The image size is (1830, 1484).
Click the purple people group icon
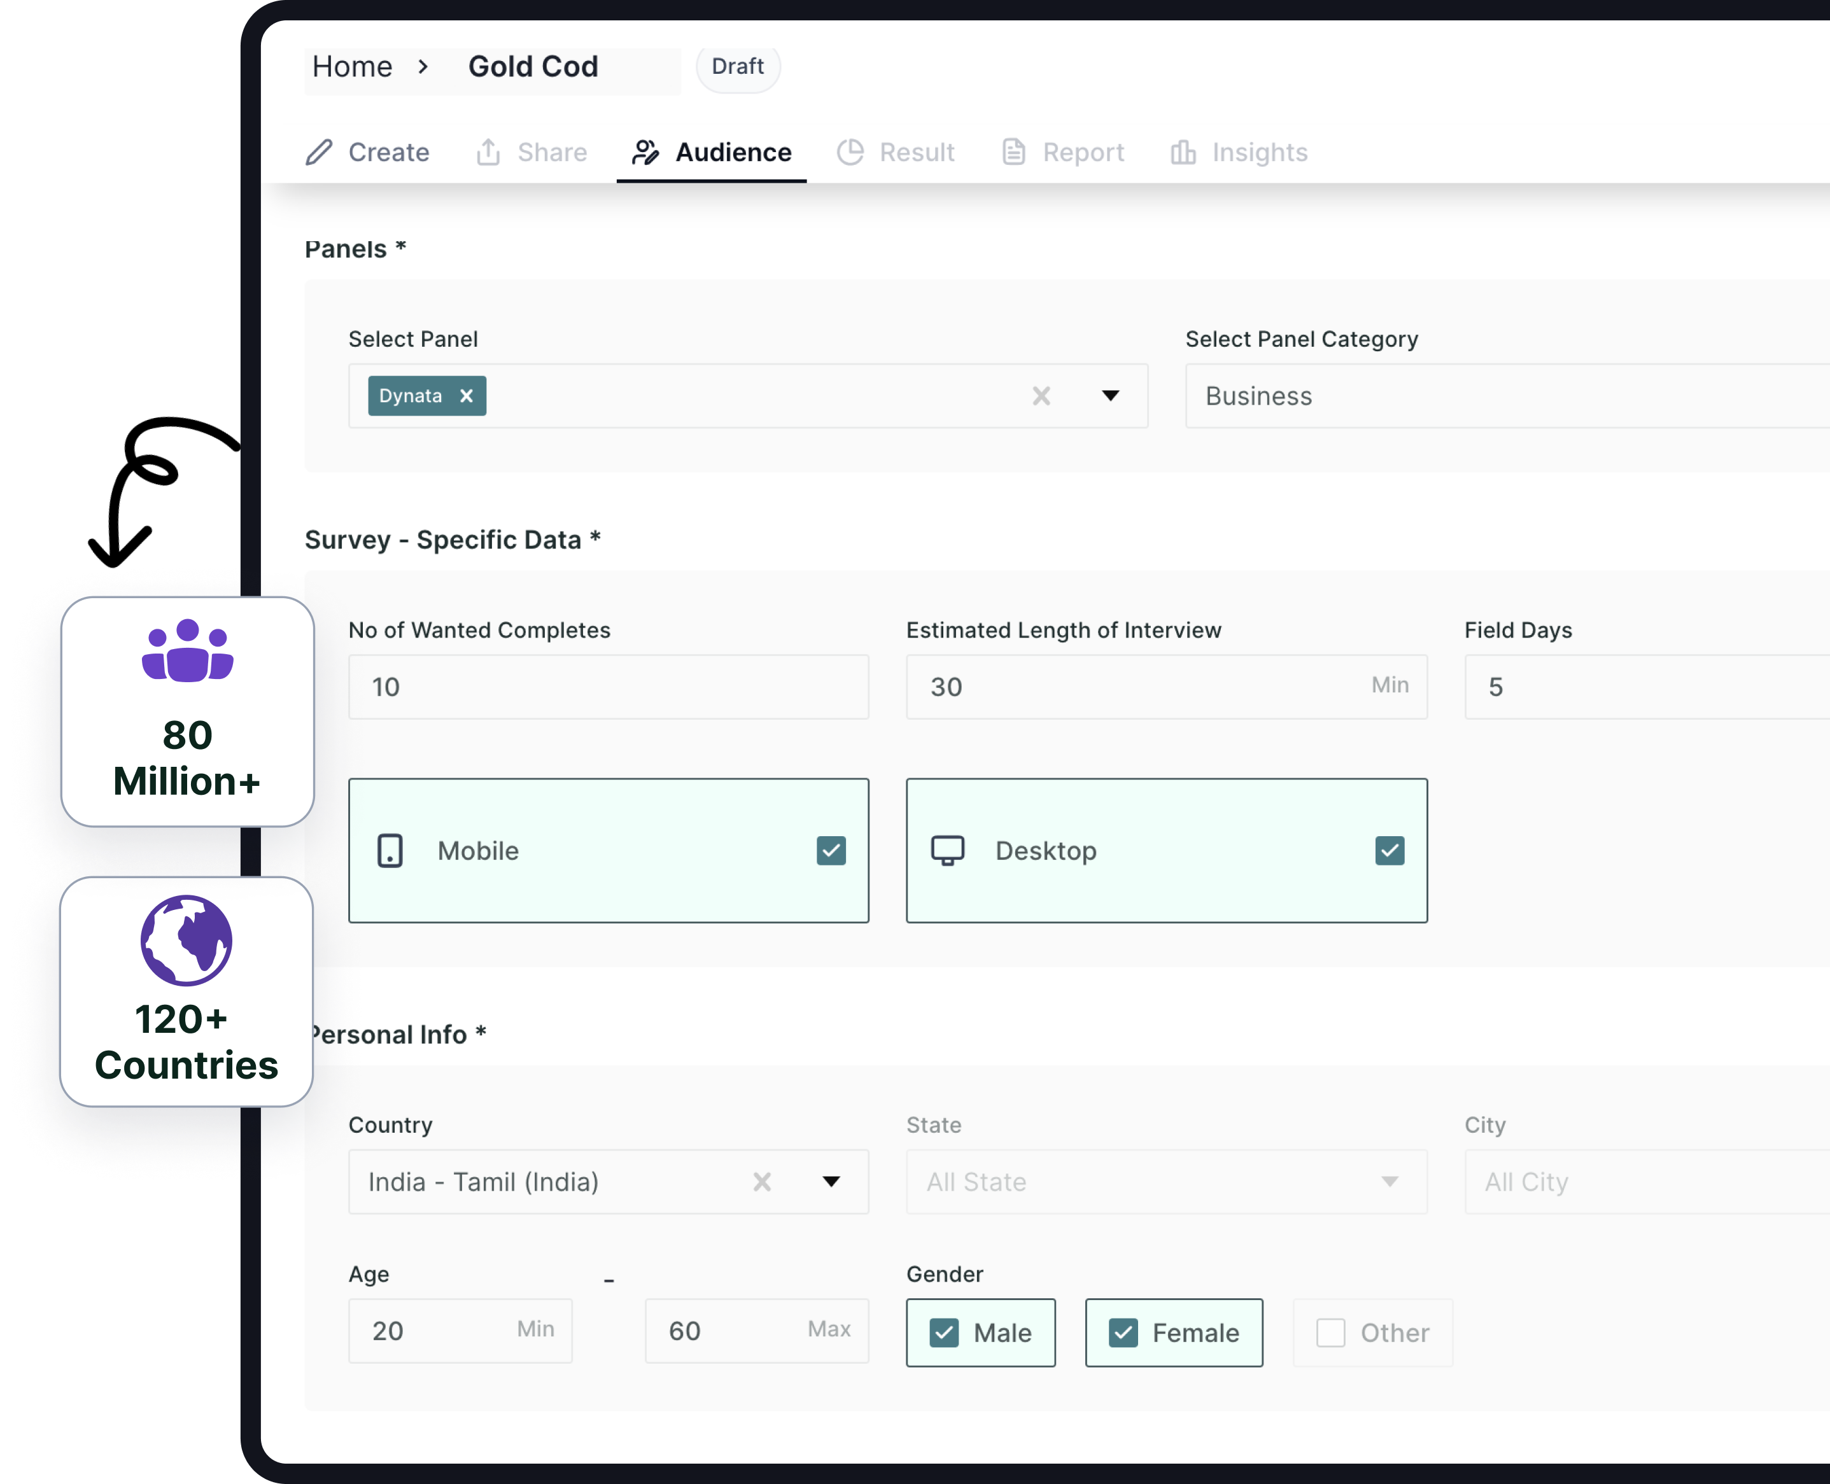[187, 650]
